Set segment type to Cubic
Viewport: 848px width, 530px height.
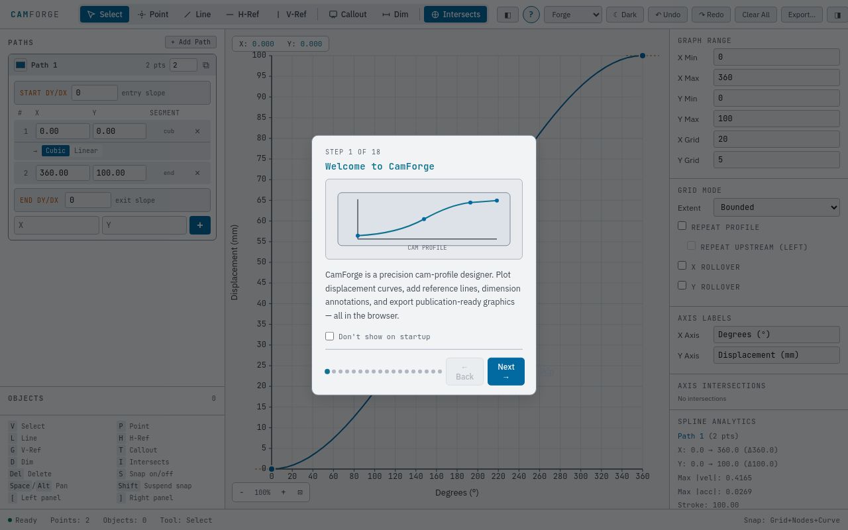(56, 150)
